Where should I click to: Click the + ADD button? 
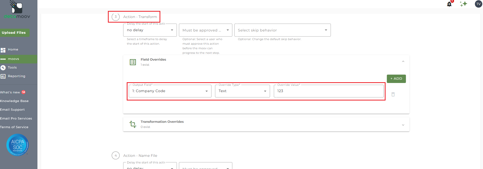396,79
